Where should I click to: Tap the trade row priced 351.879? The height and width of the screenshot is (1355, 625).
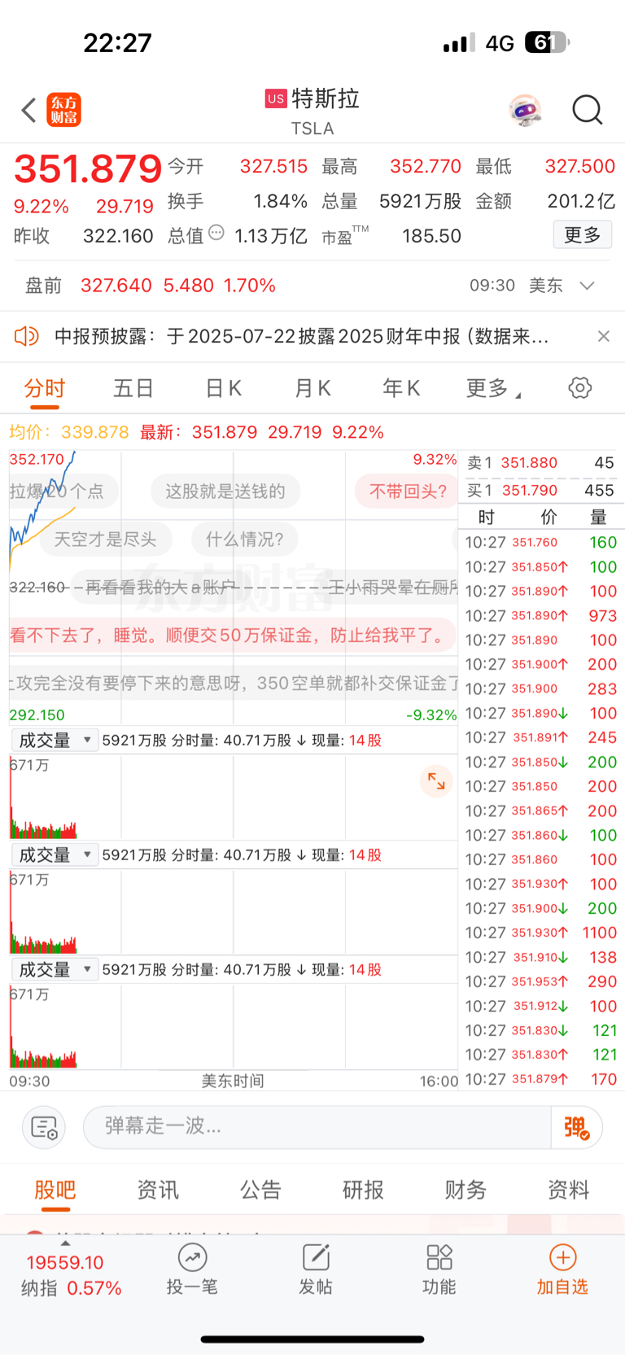(540, 1079)
